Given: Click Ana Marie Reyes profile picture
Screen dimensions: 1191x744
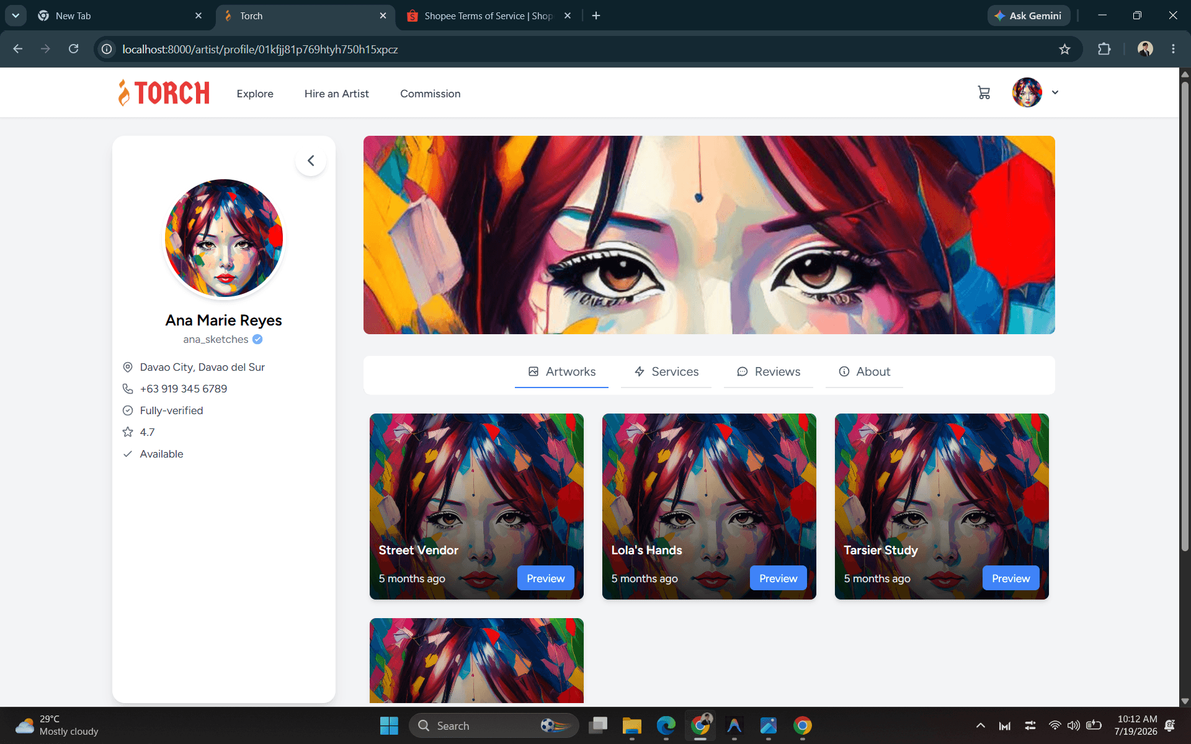Looking at the screenshot, I should point(224,238).
